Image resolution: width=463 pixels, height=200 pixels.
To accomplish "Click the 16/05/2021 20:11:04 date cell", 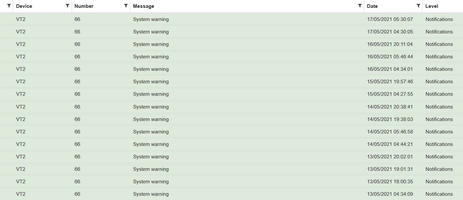I will pos(390,44).
